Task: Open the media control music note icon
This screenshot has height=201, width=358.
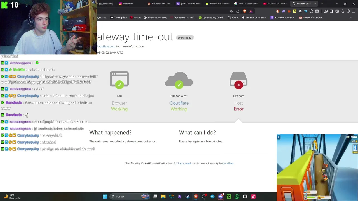Action: tap(326, 11)
